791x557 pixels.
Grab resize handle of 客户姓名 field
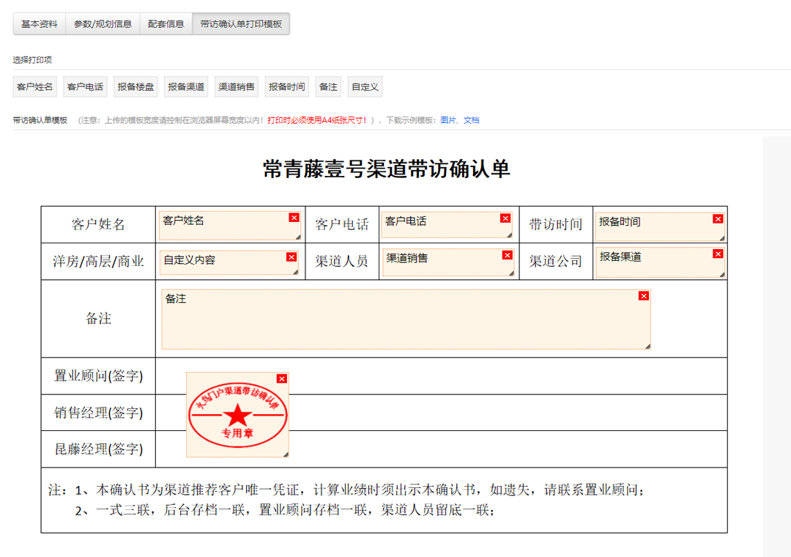click(298, 237)
